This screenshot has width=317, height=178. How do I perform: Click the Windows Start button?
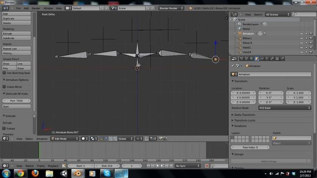pyautogui.click(x=6, y=174)
